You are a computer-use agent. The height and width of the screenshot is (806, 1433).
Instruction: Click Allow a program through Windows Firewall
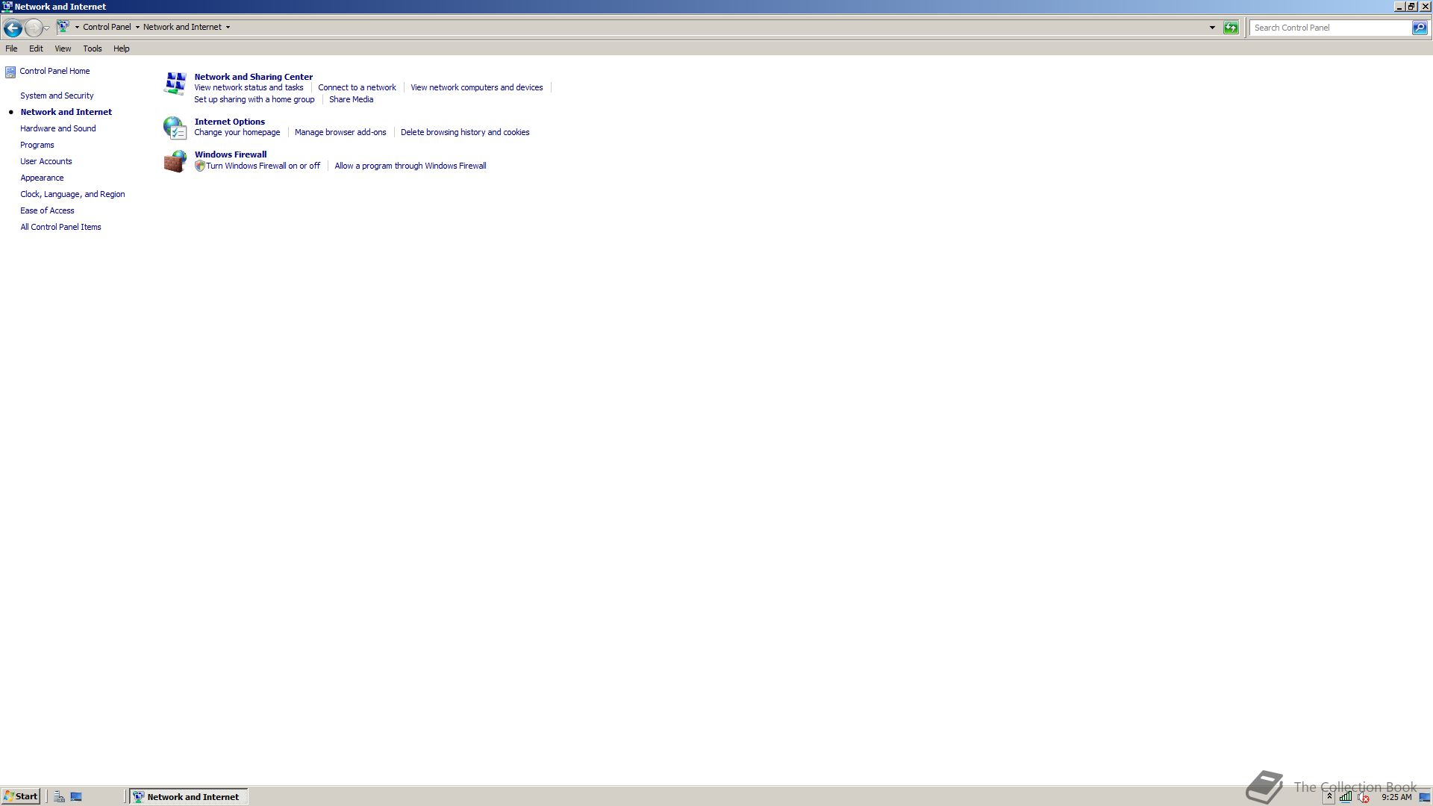click(x=410, y=166)
